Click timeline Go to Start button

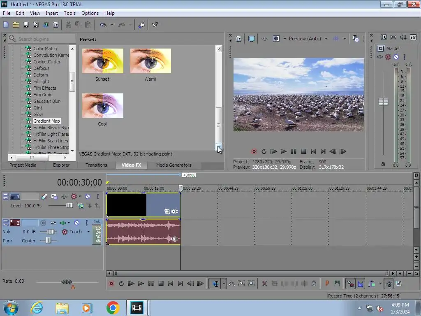click(171, 283)
